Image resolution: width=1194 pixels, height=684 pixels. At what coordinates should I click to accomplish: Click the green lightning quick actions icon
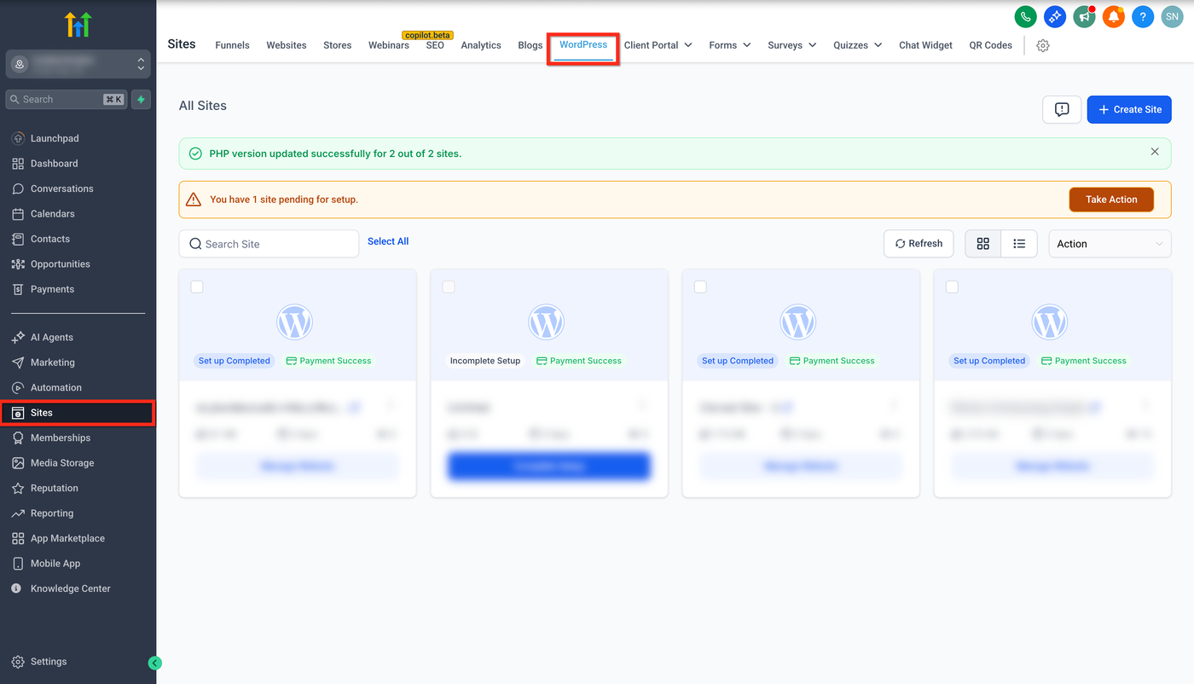click(142, 99)
